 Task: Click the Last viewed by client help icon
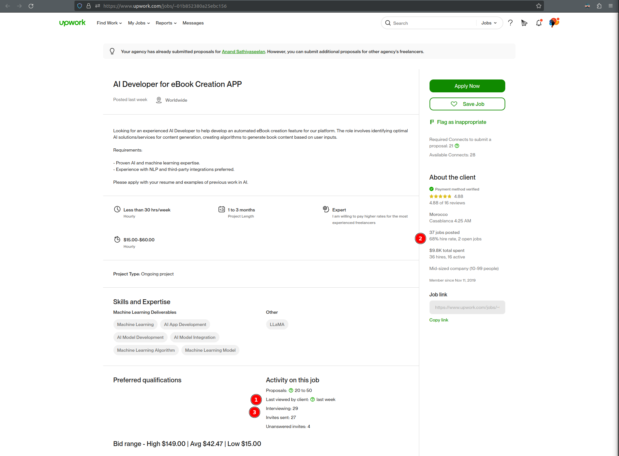pyautogui.click(x=313, y=399)
